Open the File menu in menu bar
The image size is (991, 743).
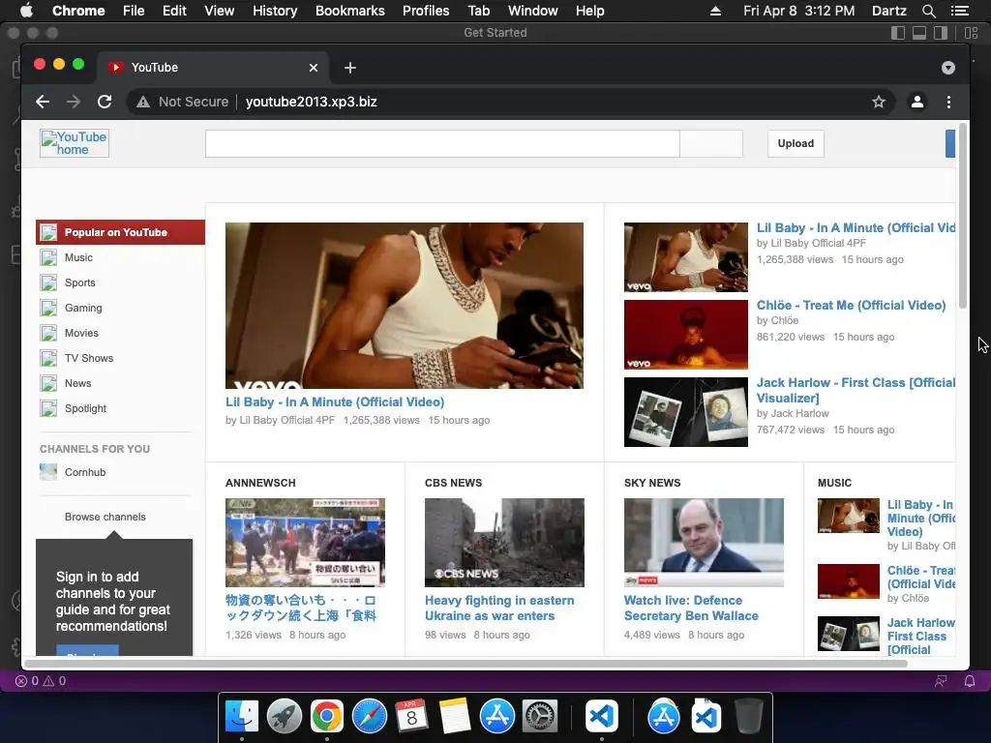coord(134,11)
